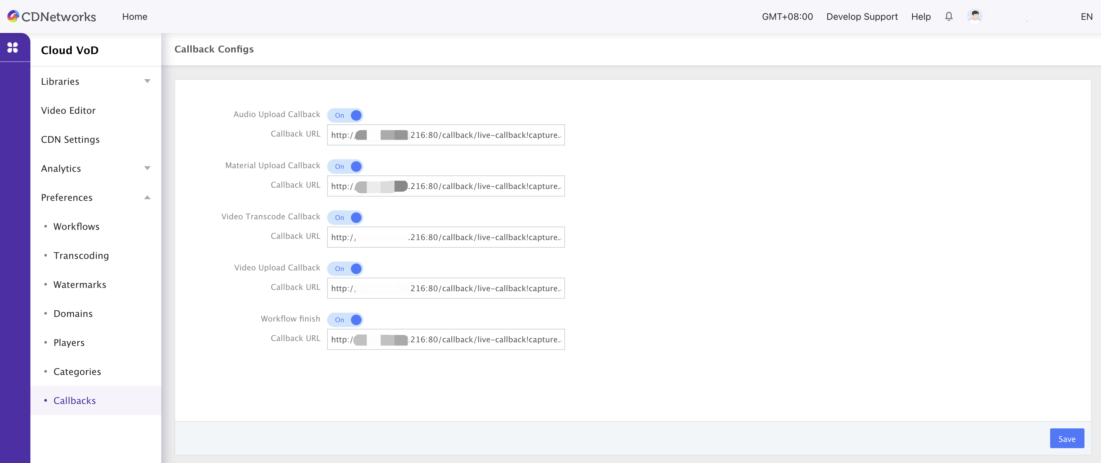Click the user avatar icon
Viewport: 1101px width, 463px height.
coord(974,16)
